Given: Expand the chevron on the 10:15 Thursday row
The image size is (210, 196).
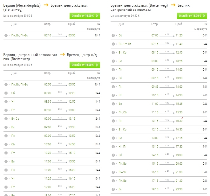Looking at the screenshot, I should pyautogui.click(x=116, y=95).
